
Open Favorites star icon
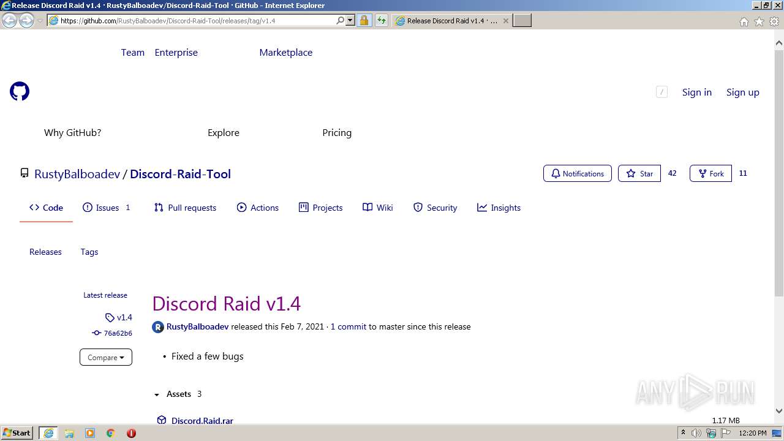click(759, 21)
